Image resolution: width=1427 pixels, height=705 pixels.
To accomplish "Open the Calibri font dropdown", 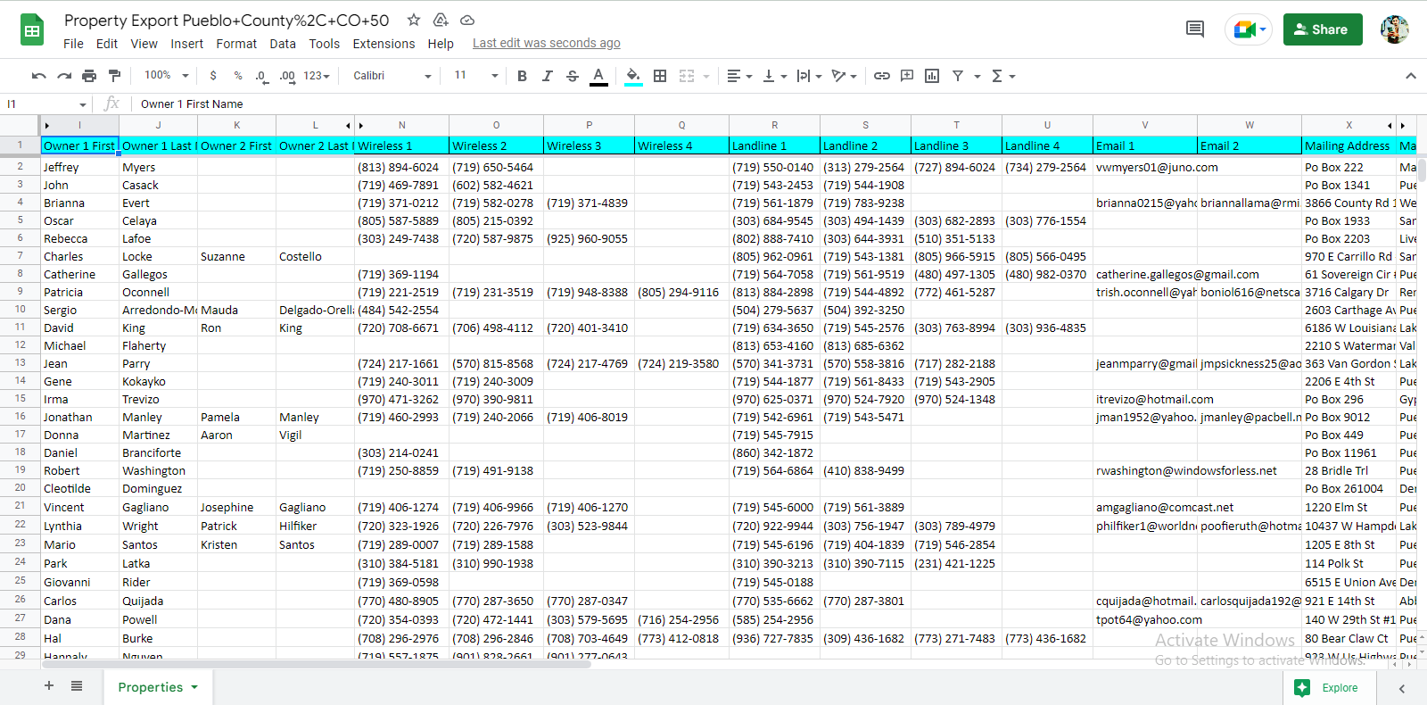I will pyautogui.click(x=392, y=76).
